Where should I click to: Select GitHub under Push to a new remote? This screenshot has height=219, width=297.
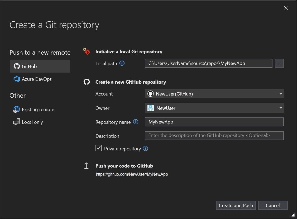[x=40, y=66]
